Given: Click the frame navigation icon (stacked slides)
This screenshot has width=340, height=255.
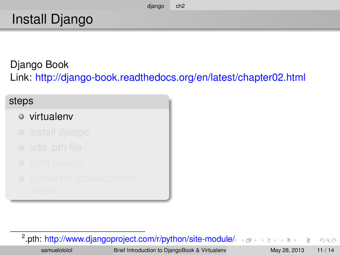Looking at the screenshot, I should (x=249, y=240).
